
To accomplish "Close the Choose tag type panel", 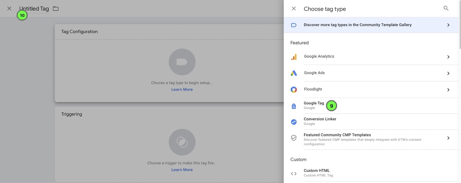I will click(x=294, y=9).
